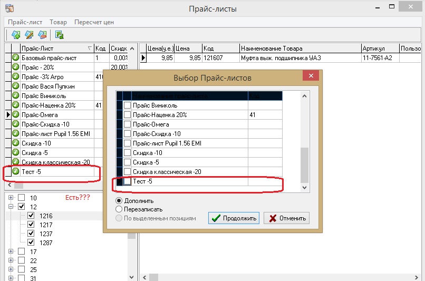Click the application icon in title bar
This screenshot has width=425, height=281.
[x=9, y=9]
